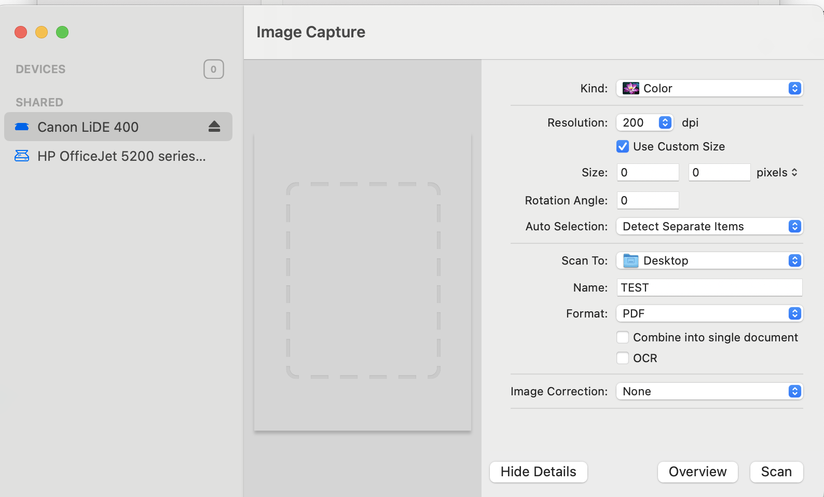The width and height of the screenshot is (824, 497).
Task: Click the Overview button
Action: [x=697, y=472]
